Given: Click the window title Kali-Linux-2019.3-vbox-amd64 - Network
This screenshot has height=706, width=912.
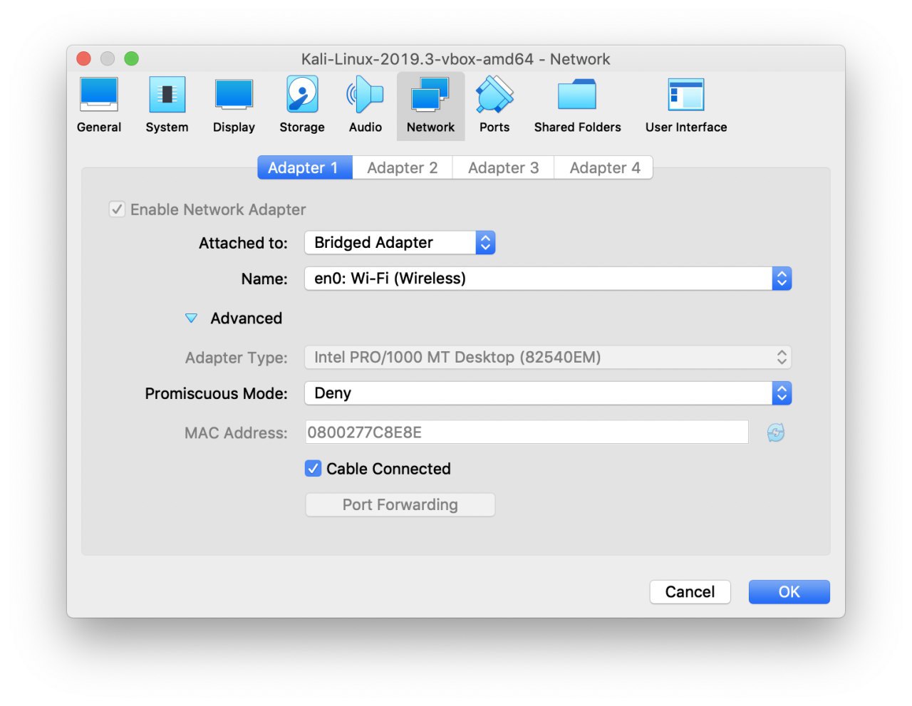Looking at the screenshot, I should point(455,59).
